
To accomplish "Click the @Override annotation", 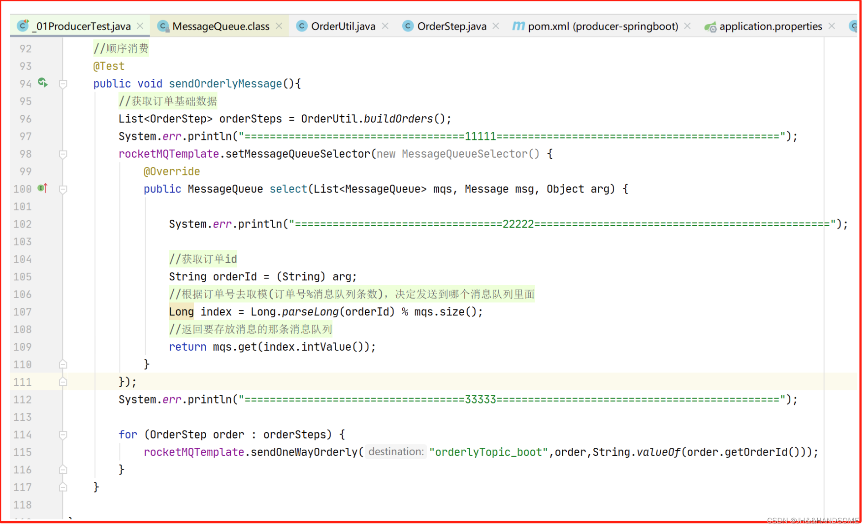I will coord(171,171).
